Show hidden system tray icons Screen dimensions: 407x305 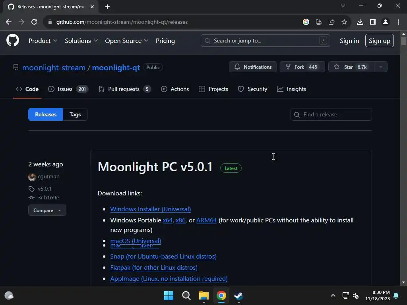(x=333, y=295)
